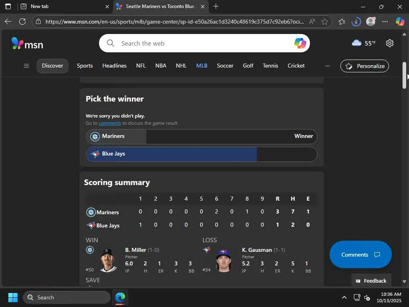Open Copilot icon in search box
The height and width of the screenshot is (307, 409).
tap(300, 43)
